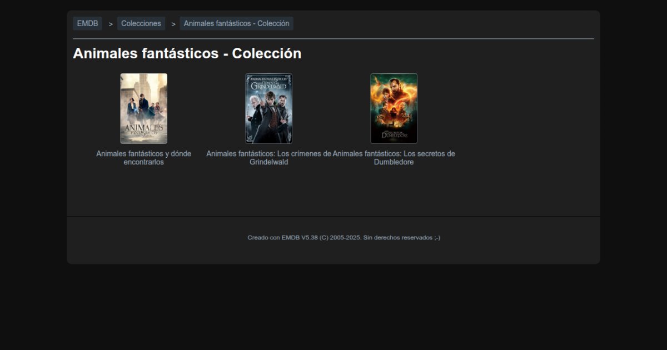Viewport: 667px width, 350px height.
Task: Click the footer text Creado con EMDB
Action: pyautogui.click(x=263, y=237)
